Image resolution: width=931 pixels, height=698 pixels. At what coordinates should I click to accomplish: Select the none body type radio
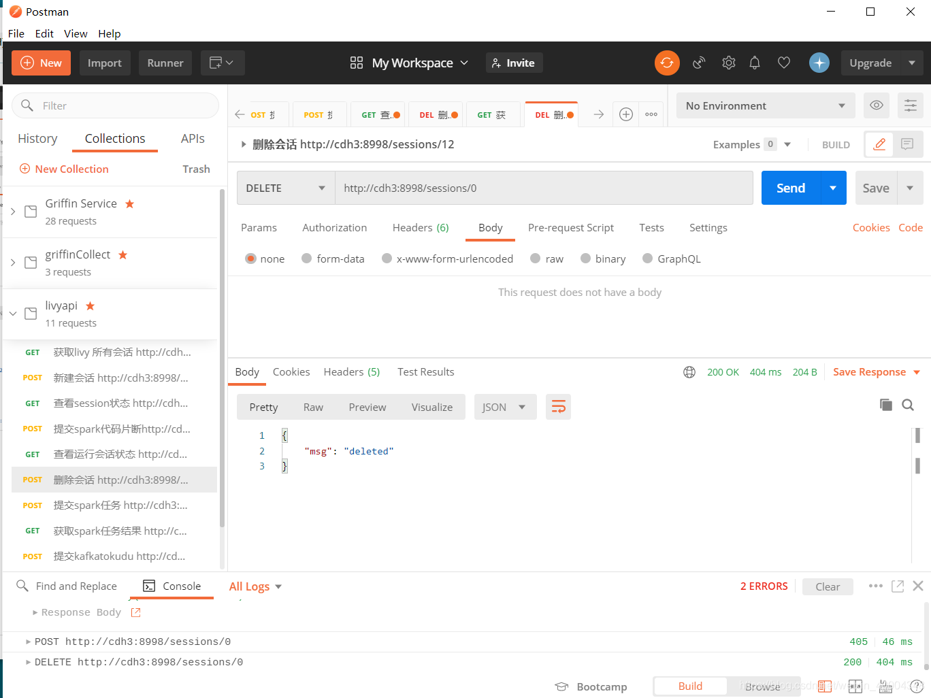pos(250,259)
